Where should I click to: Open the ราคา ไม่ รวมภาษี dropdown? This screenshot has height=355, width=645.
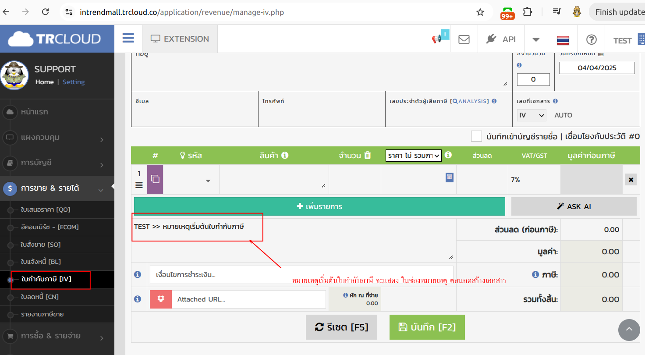pos(414,155)
